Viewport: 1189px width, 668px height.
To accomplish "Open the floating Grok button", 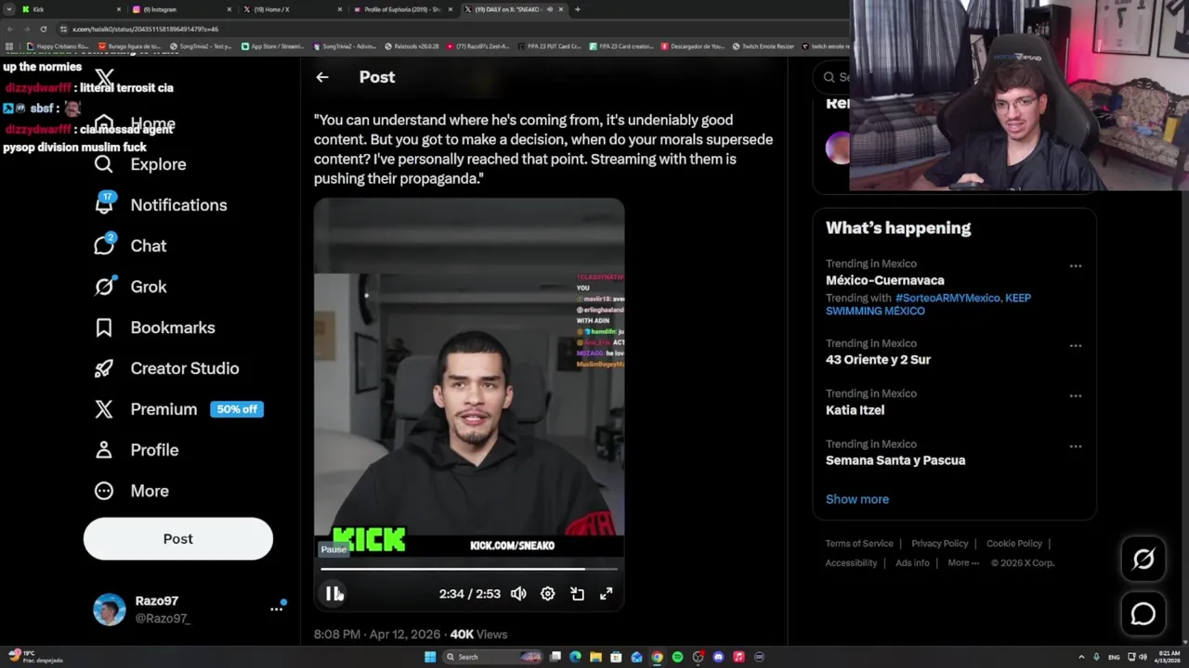I will point(1143,559).
